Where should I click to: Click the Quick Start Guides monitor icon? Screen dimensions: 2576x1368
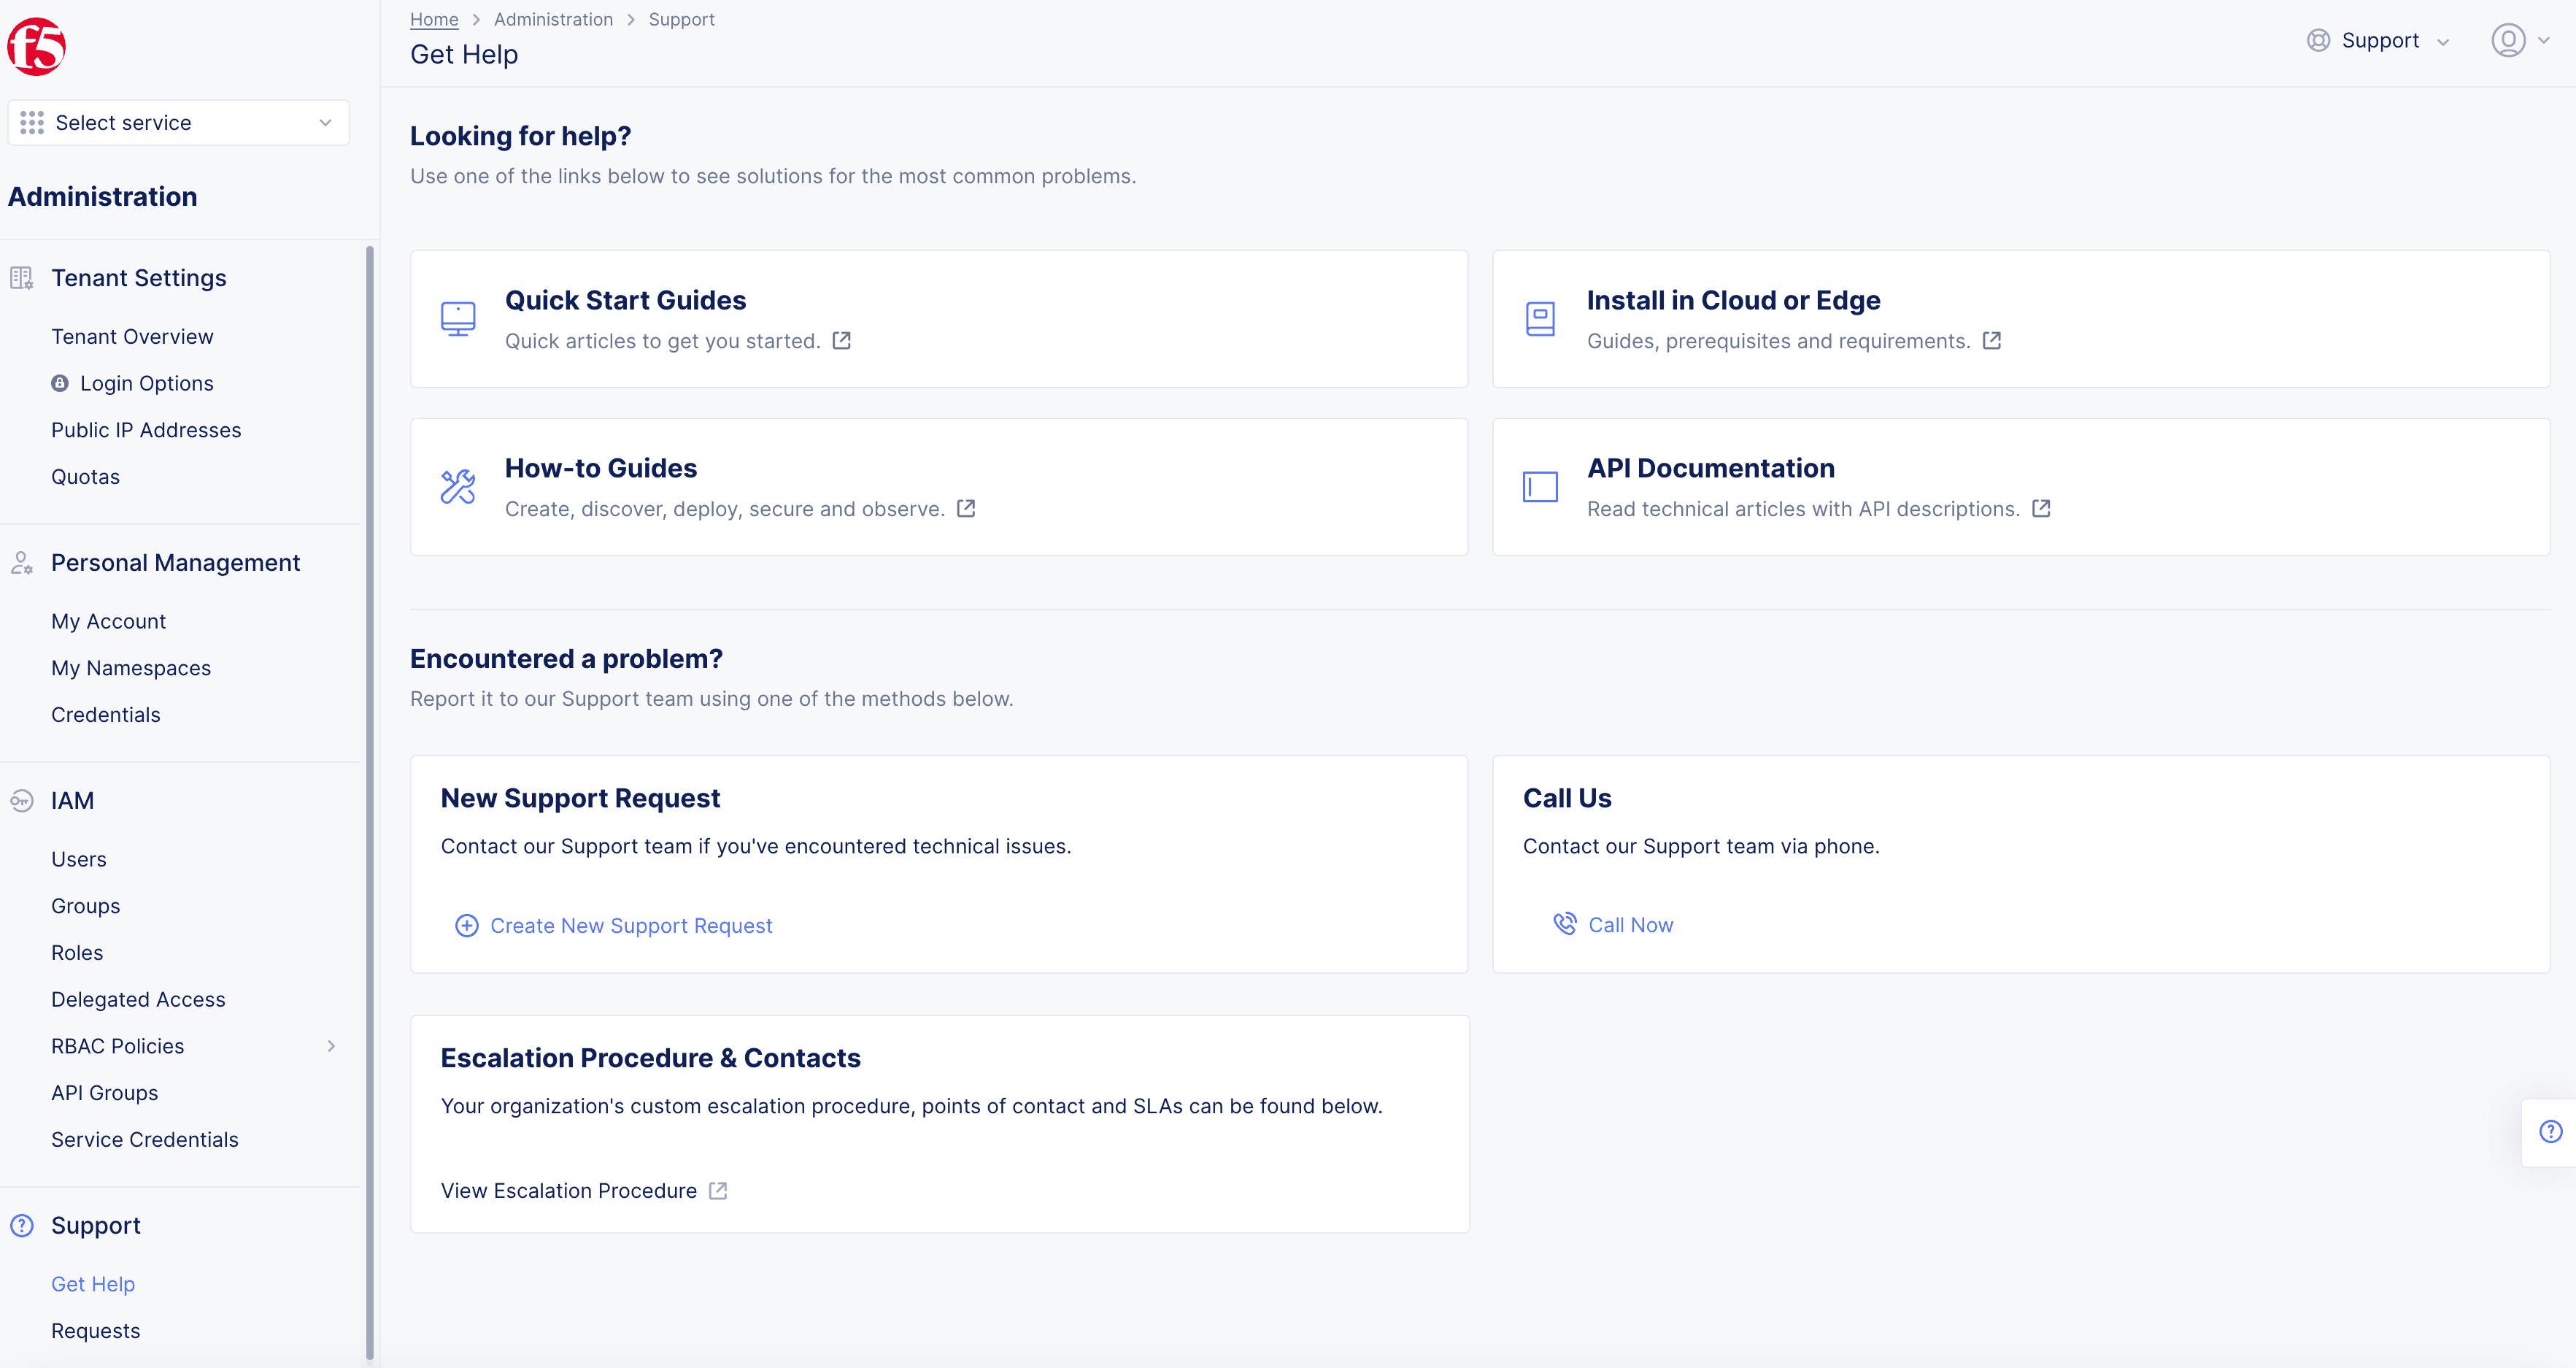458,319
